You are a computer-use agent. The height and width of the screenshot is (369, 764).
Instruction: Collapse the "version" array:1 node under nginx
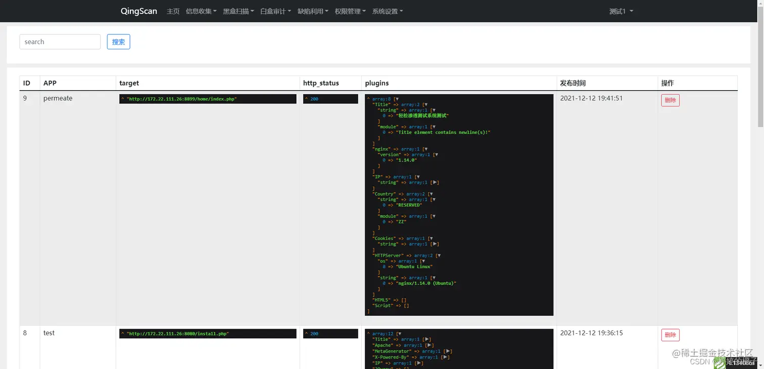[436, 155]
